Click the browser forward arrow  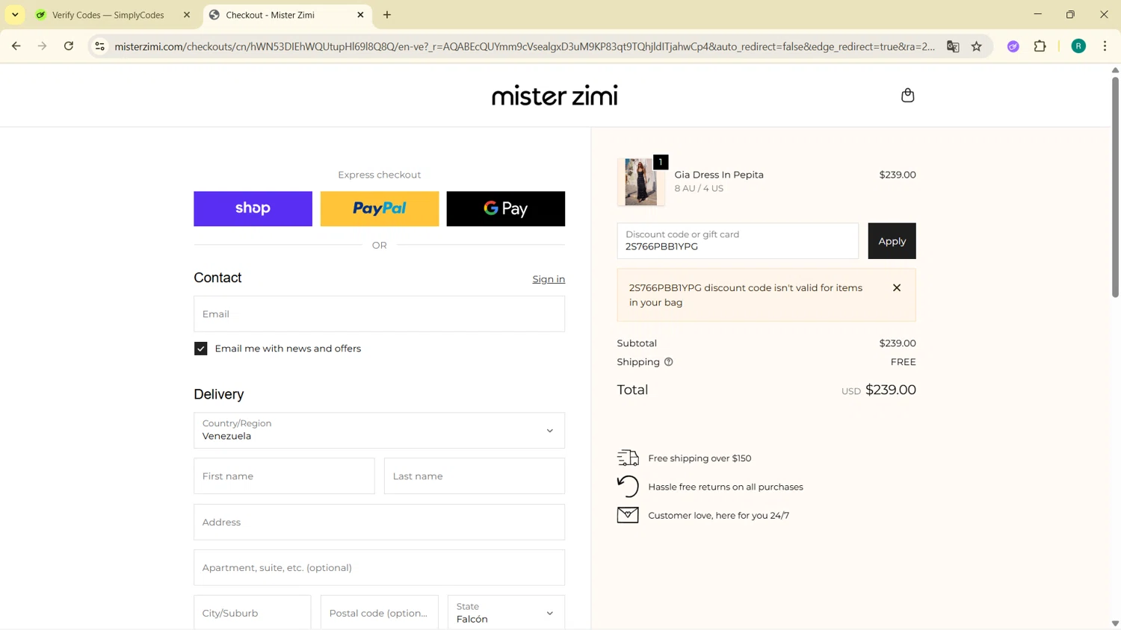tap(43, 46)
